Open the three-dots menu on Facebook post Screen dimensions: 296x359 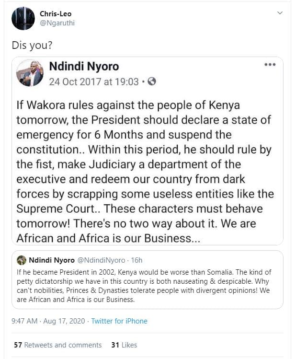270,65
